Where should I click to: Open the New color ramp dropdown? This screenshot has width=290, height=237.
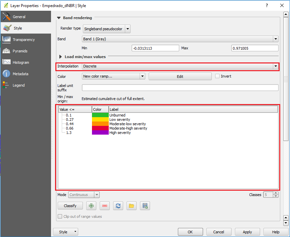(x=113, y=76)
